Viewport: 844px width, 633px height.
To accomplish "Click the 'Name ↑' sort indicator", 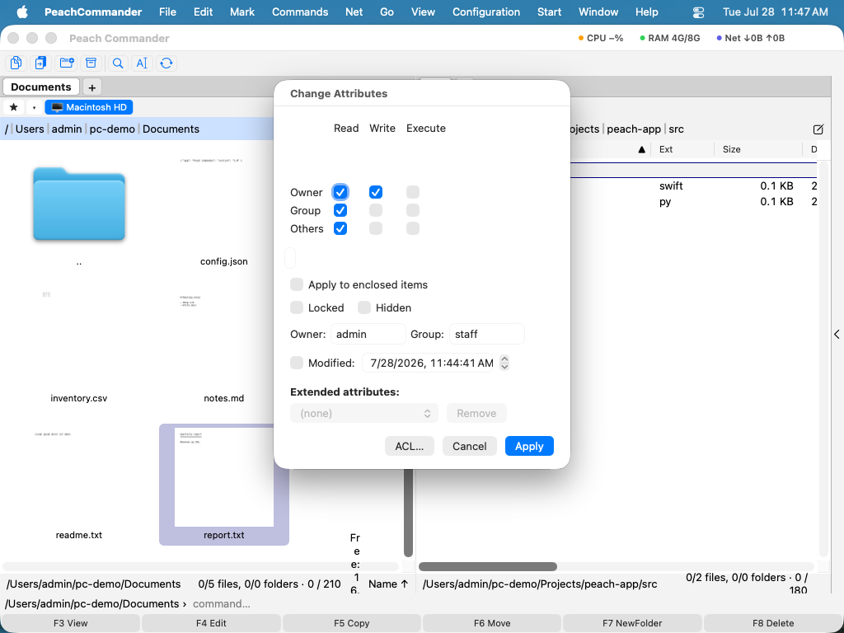I will 388,584.
